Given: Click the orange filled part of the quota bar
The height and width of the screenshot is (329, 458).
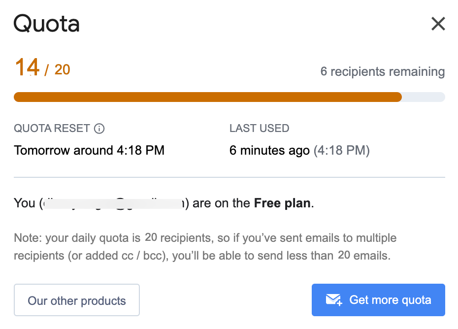Looking at the screenshot, I should (x=207, y=97).
